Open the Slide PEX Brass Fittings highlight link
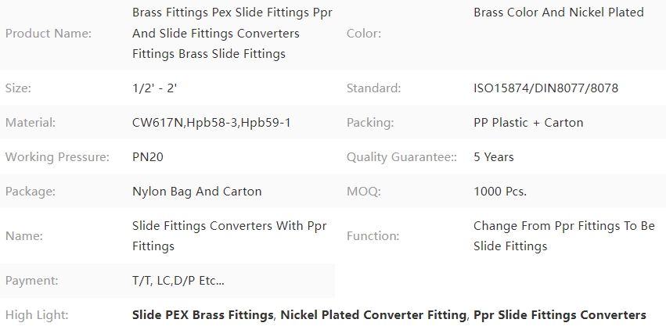The image size is (666, 330). coord(203,314)
